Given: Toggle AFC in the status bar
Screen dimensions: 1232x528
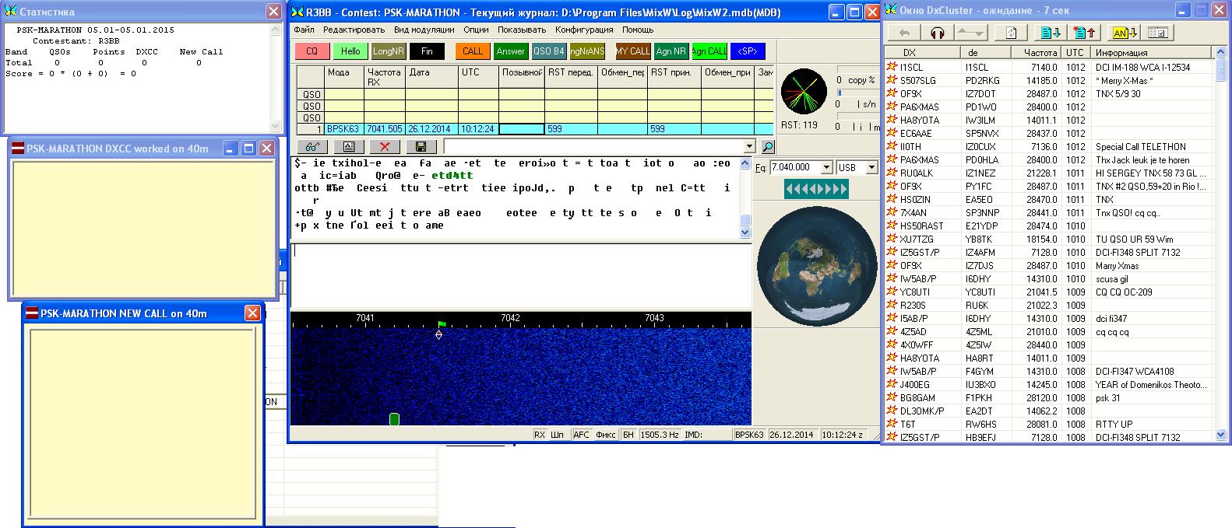Looking at the screenshot, I should tap(581, 435).
